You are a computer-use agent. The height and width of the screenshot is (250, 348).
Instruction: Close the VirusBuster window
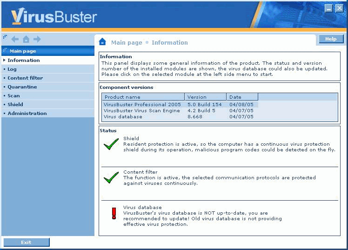tap(339, 8)
